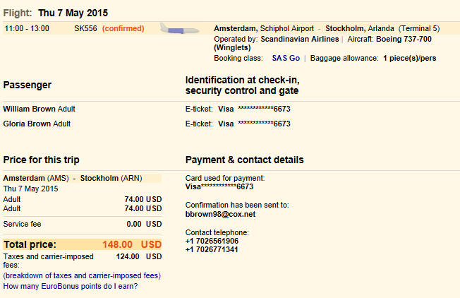The image size is (460, 298).
Task: Click the Total price 148.00 USD amount
Action: (x=132, y=244)
